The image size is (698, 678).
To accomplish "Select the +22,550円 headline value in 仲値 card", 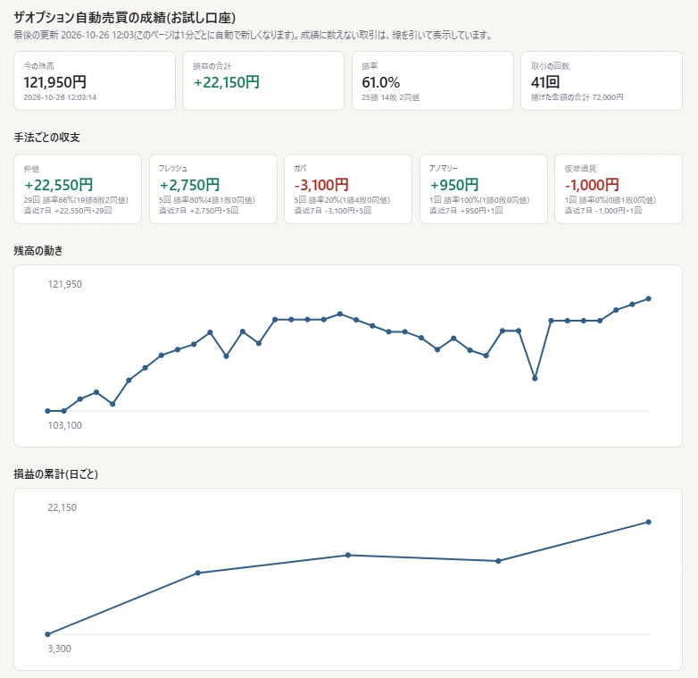I will 58,184.
